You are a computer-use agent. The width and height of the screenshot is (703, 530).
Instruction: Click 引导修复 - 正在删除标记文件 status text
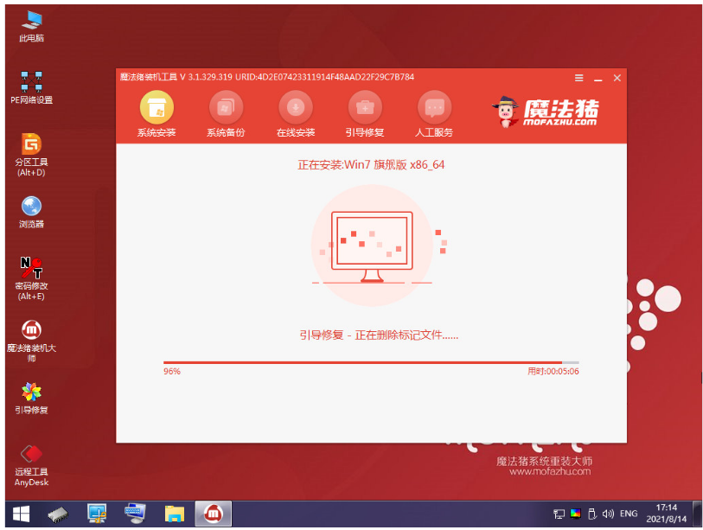click(379, 335)
